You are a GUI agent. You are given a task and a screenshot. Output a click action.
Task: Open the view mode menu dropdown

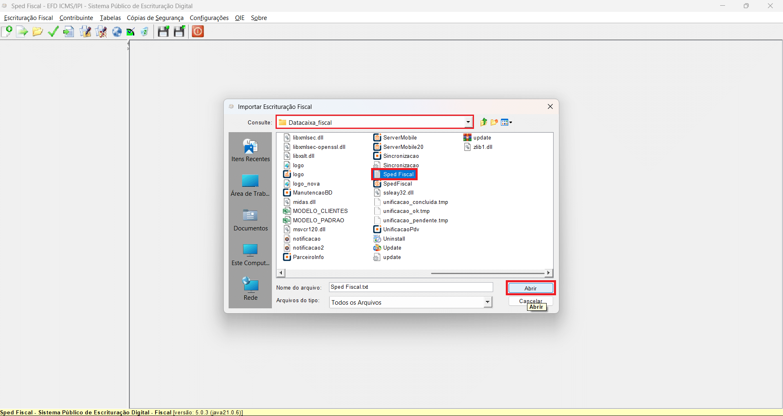507,122
